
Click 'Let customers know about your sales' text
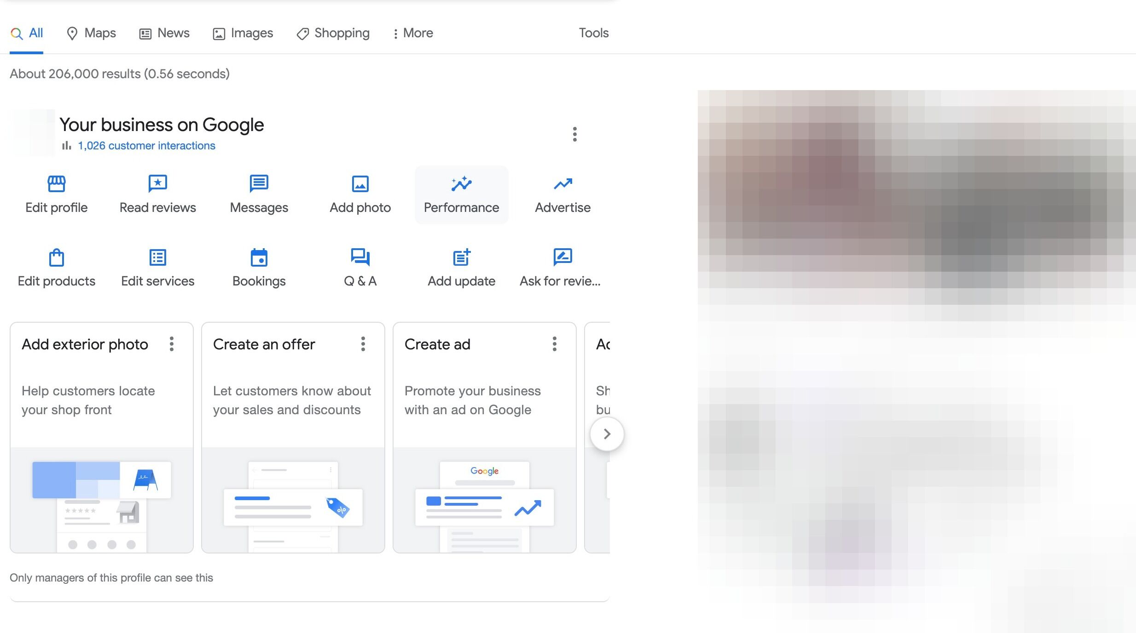(x=292, y=400)
